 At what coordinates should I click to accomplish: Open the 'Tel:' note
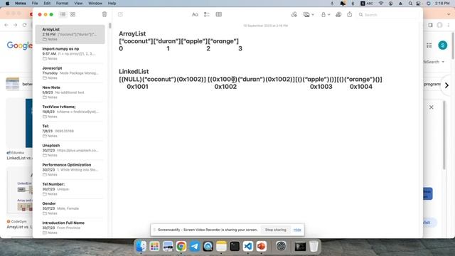[70, 131]
